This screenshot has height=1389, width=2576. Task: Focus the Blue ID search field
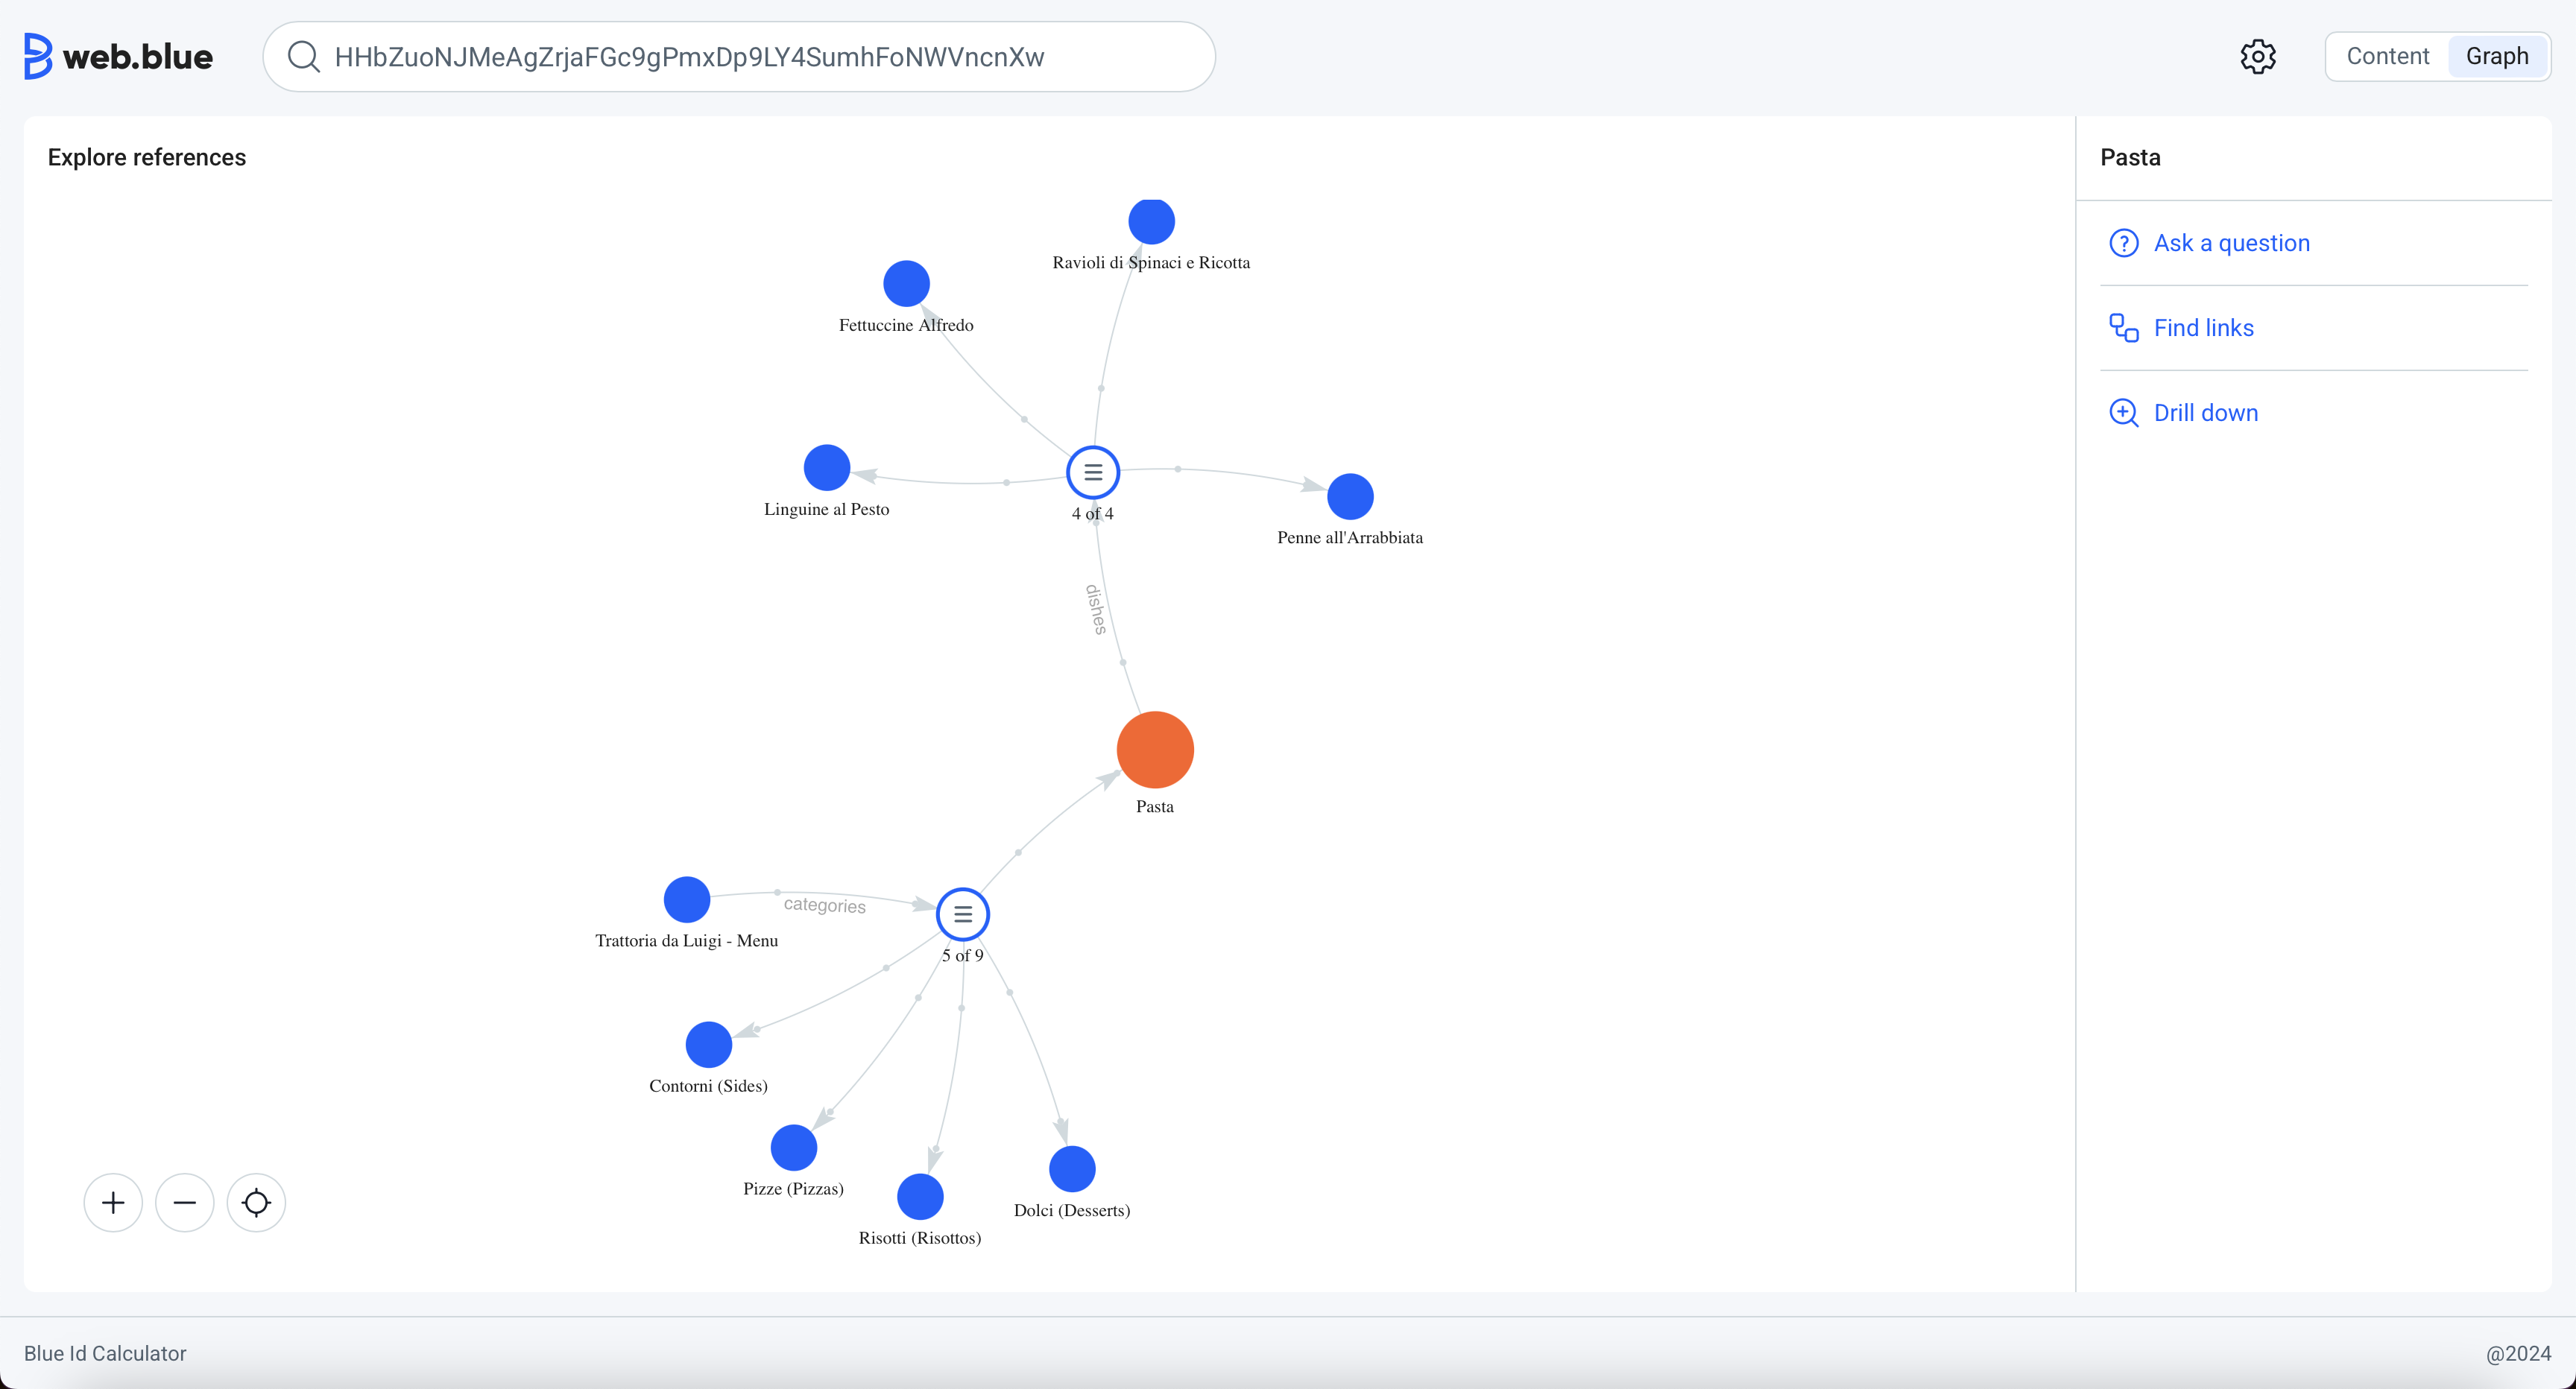point(739,57)
